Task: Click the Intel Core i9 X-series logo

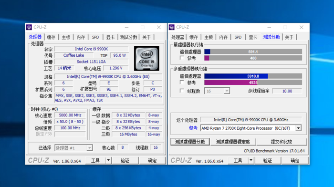Action: point(146,58)
